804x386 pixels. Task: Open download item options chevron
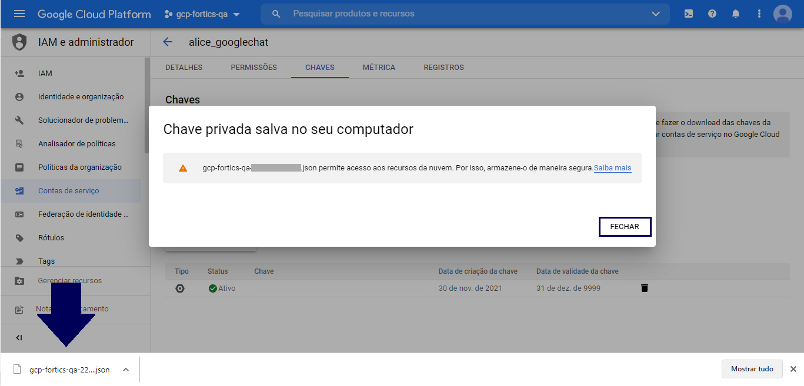pyautogui.click(x=125, y=370)
